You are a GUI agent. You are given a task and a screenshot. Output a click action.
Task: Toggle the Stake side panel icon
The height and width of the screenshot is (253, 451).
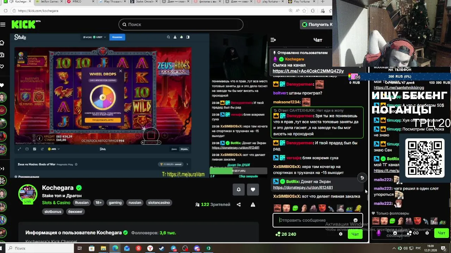(x=188, y=37)
